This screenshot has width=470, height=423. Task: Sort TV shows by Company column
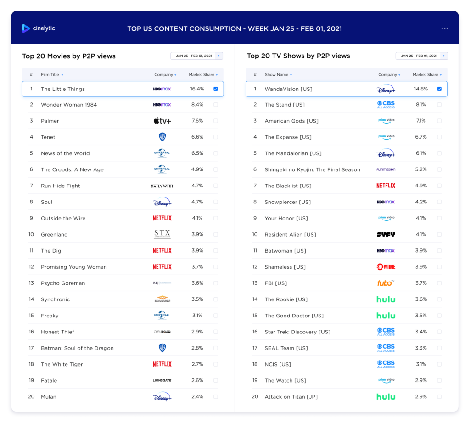coord(389,75)
